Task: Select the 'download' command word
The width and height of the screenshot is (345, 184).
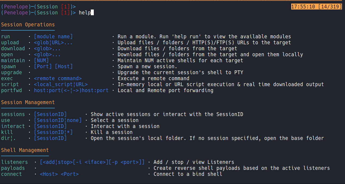Action: pyautogui.click(x=13, y=49)
